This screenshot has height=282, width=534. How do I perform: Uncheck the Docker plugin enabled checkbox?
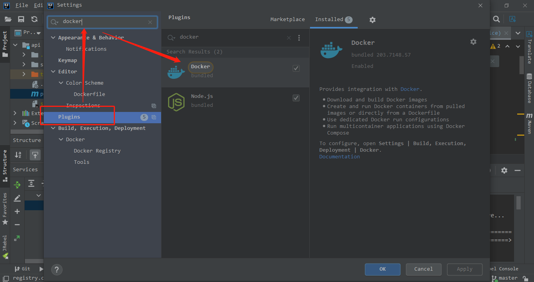click(296, 68)
